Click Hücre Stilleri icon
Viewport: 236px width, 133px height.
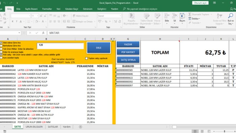(x=157, y=16)
